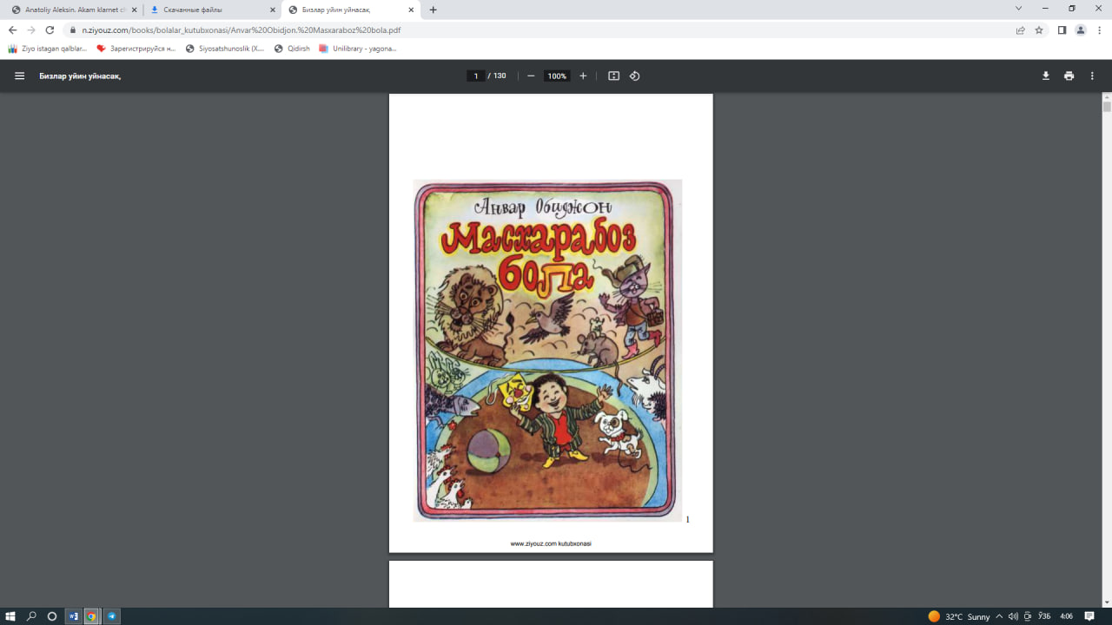Open PDF viewer more actions menu
The width and height of the screenshot is (1112, 625).
tap(1092, 76)
